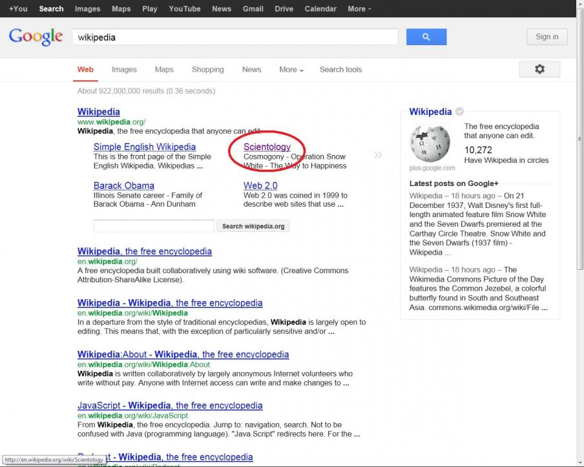The image size is (584, 467).
Task: Open the Simple English Wikipedia sitelink
Action: click(145, 147)
